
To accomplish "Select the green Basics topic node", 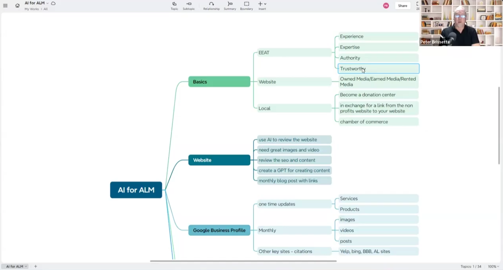I will 219,82.
